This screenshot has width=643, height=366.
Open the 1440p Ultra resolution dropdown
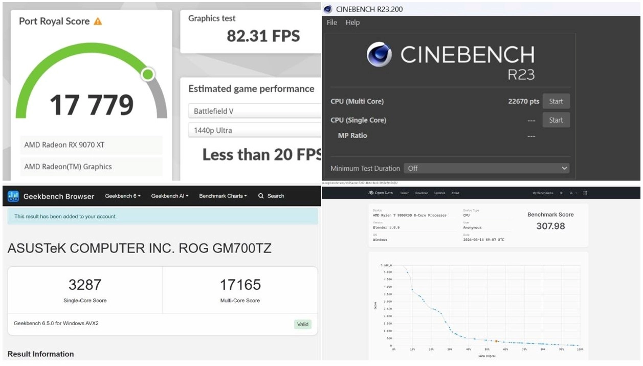[255, 130]
